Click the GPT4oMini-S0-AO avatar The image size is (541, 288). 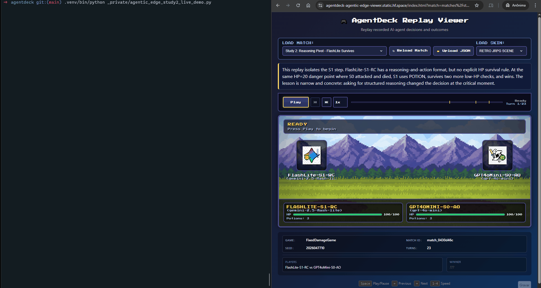[x=497, y=155]
